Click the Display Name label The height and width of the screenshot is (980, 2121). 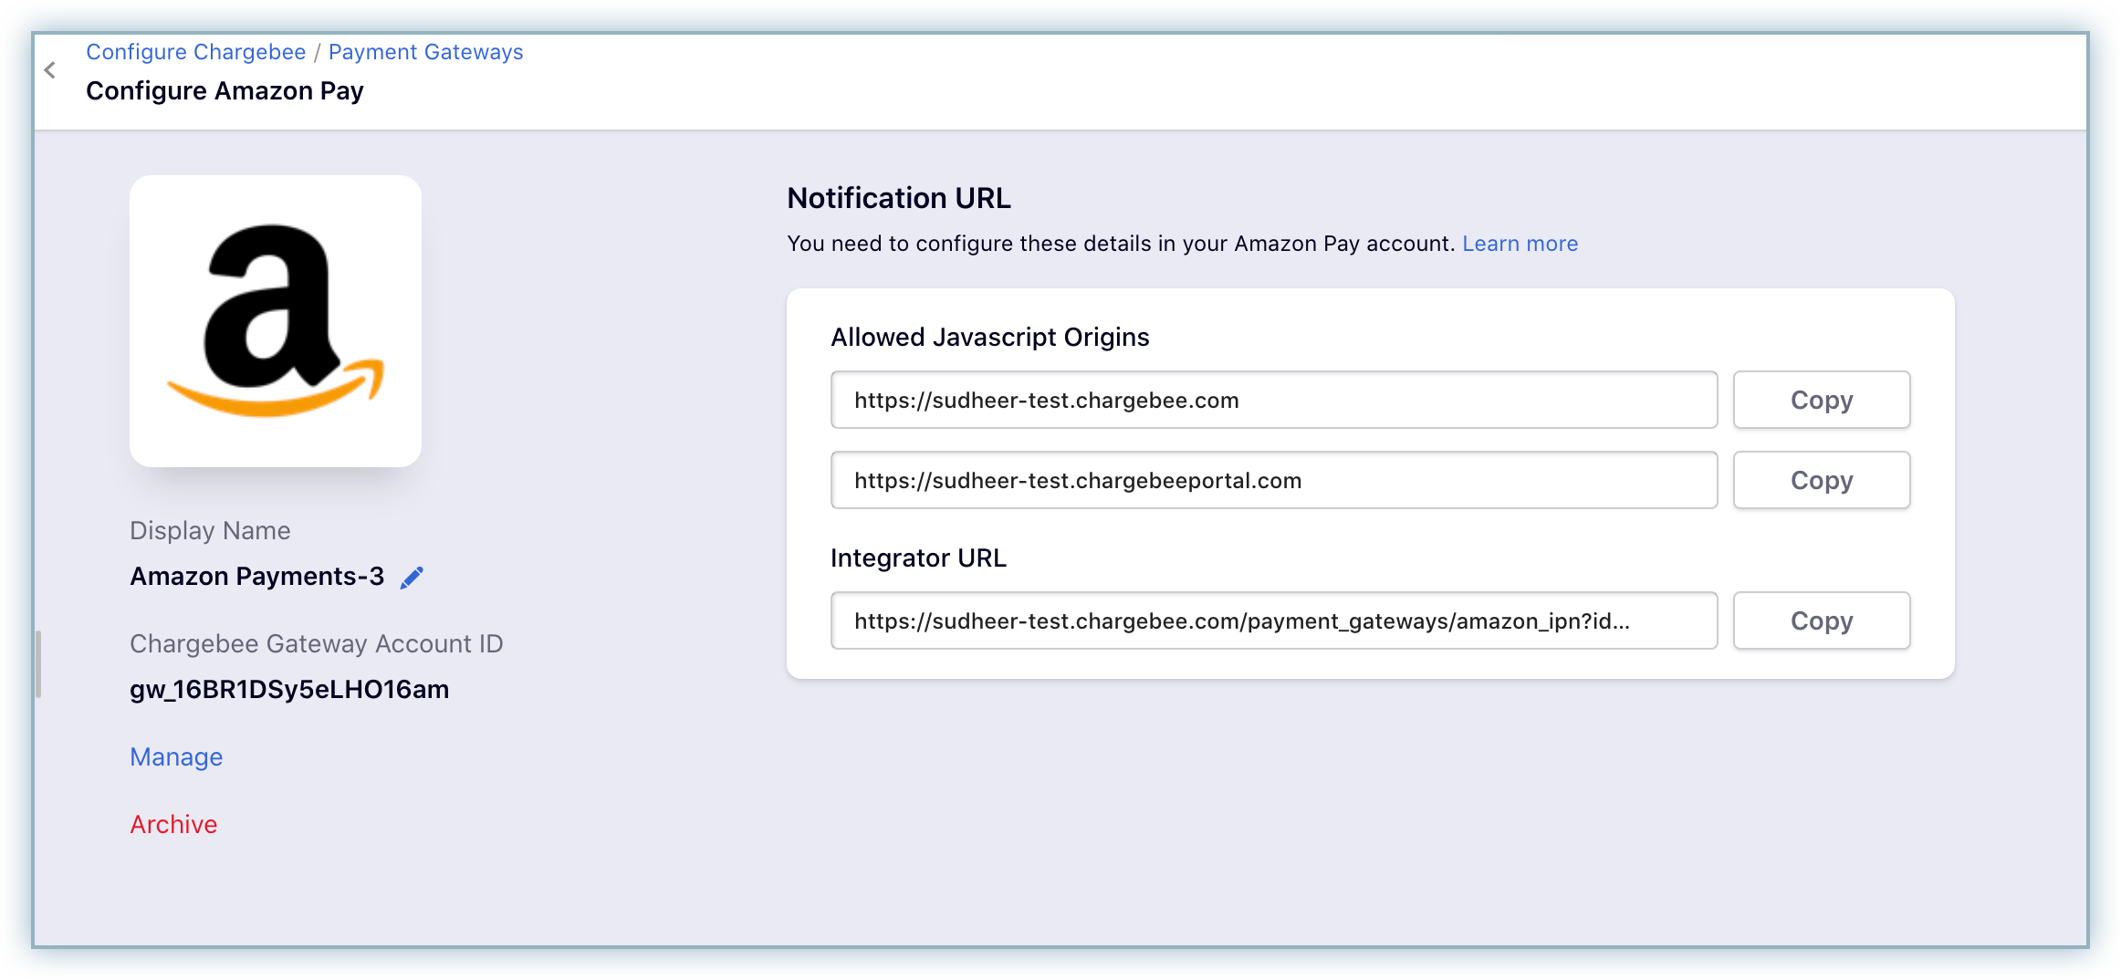pos(210,531)
